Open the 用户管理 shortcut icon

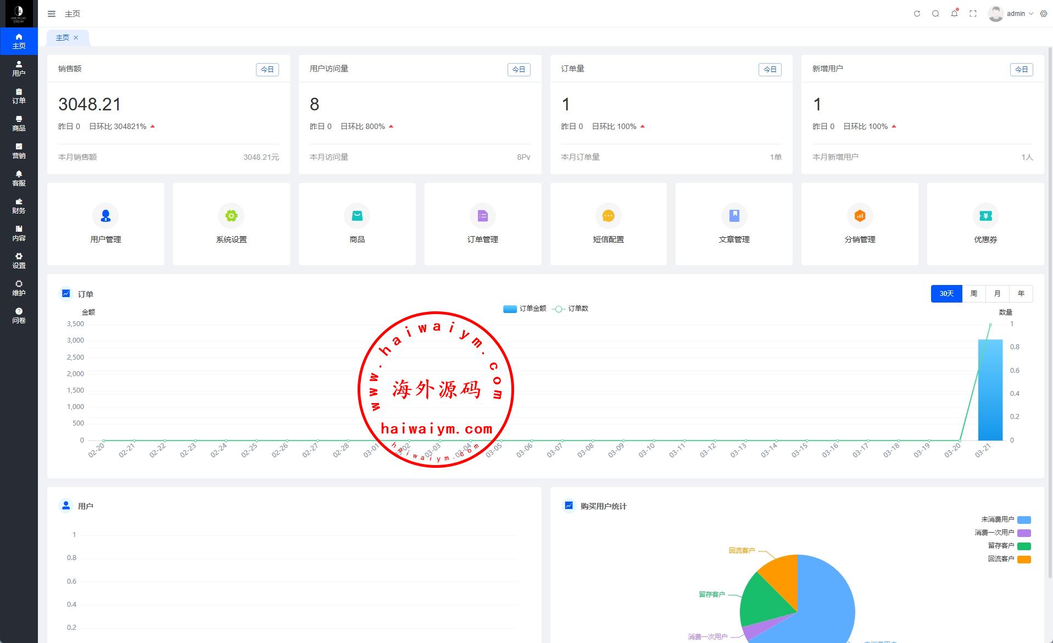click(105, 216)
